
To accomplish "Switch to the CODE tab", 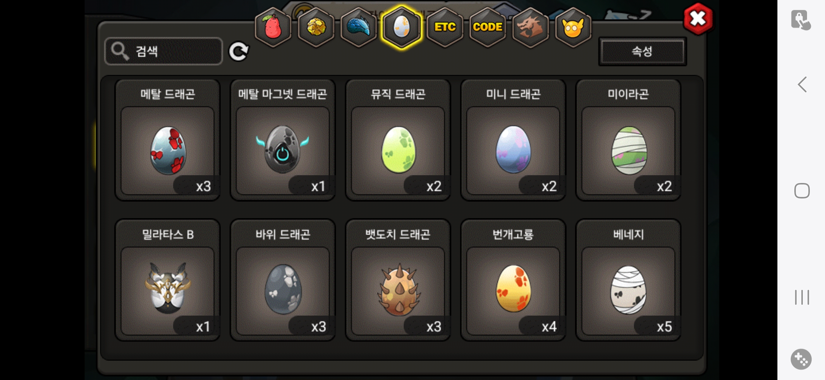I will 488,27.
